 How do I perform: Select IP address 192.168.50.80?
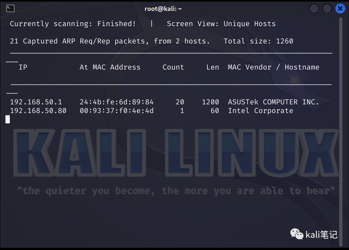point(38,111)
